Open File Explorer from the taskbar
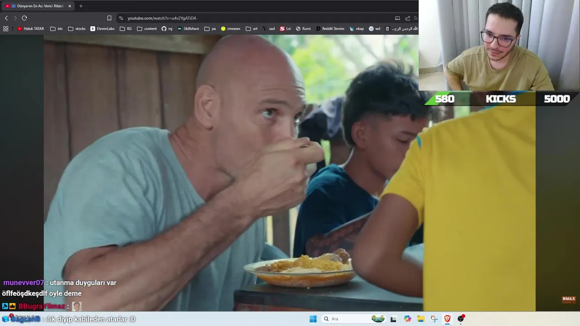580x326 pixels. click(x=420, y=319)
